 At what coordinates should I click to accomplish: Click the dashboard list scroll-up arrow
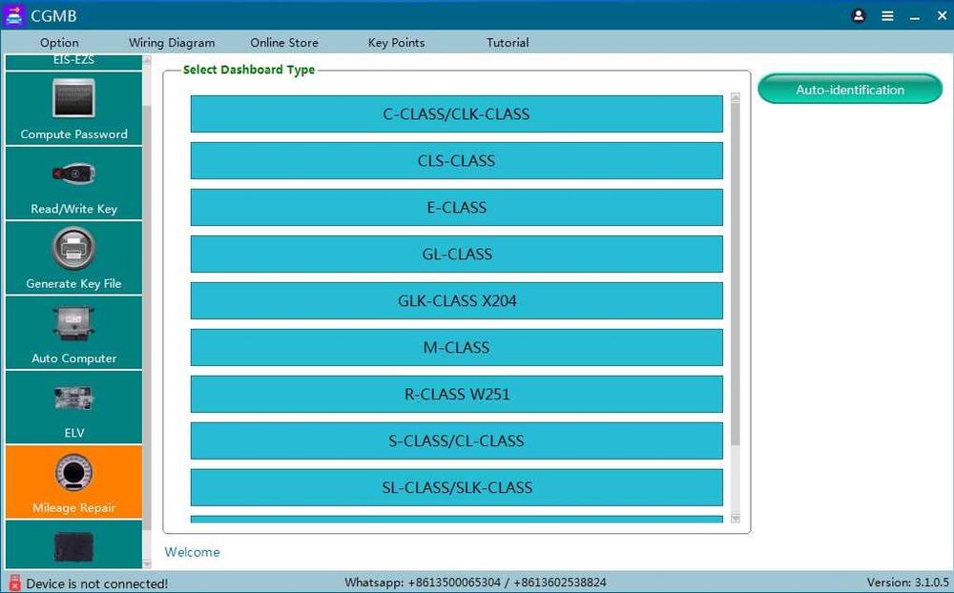click(x=735, y=97)
